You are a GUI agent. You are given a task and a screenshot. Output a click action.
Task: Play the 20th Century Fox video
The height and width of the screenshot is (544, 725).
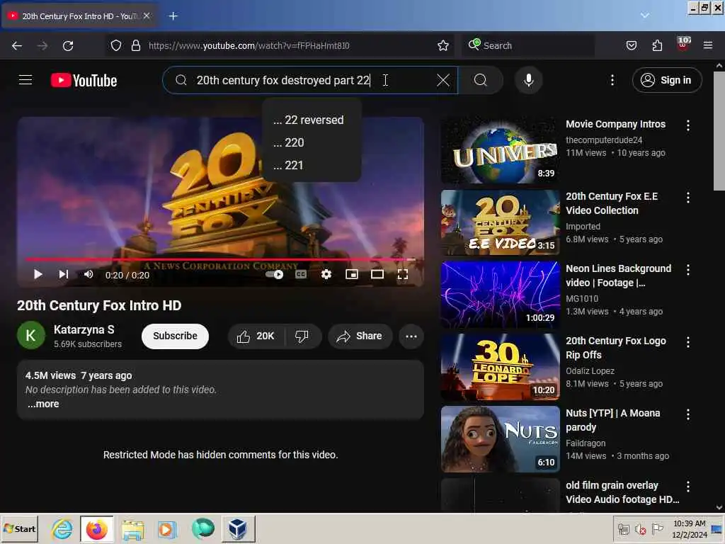[38, 274]
